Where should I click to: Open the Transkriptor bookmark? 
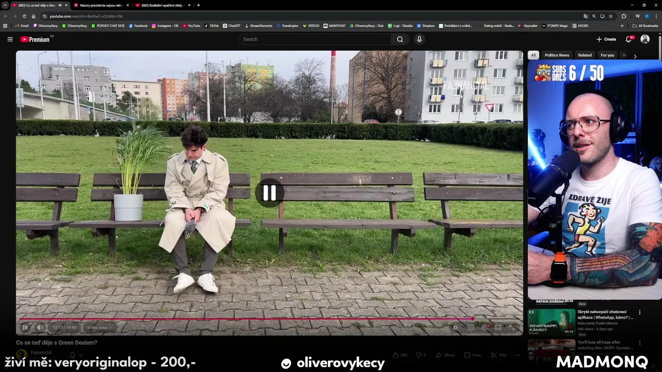[x=288, y=26]
